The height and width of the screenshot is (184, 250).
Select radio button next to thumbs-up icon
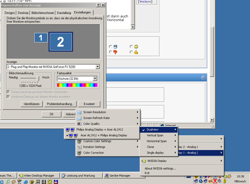point(131,52)
